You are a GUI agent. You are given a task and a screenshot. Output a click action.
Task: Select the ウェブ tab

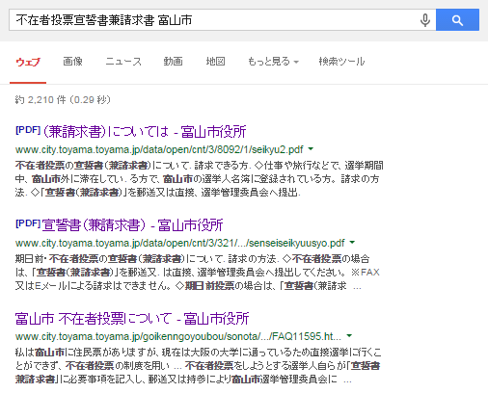coord(28,62)
